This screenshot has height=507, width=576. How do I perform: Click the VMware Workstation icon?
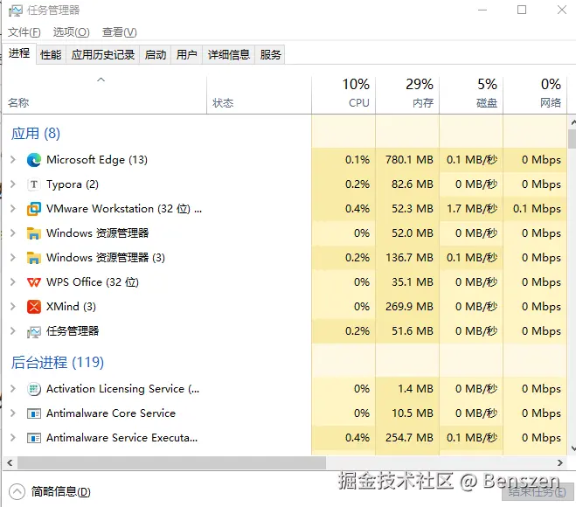click(x=34, y=209)
